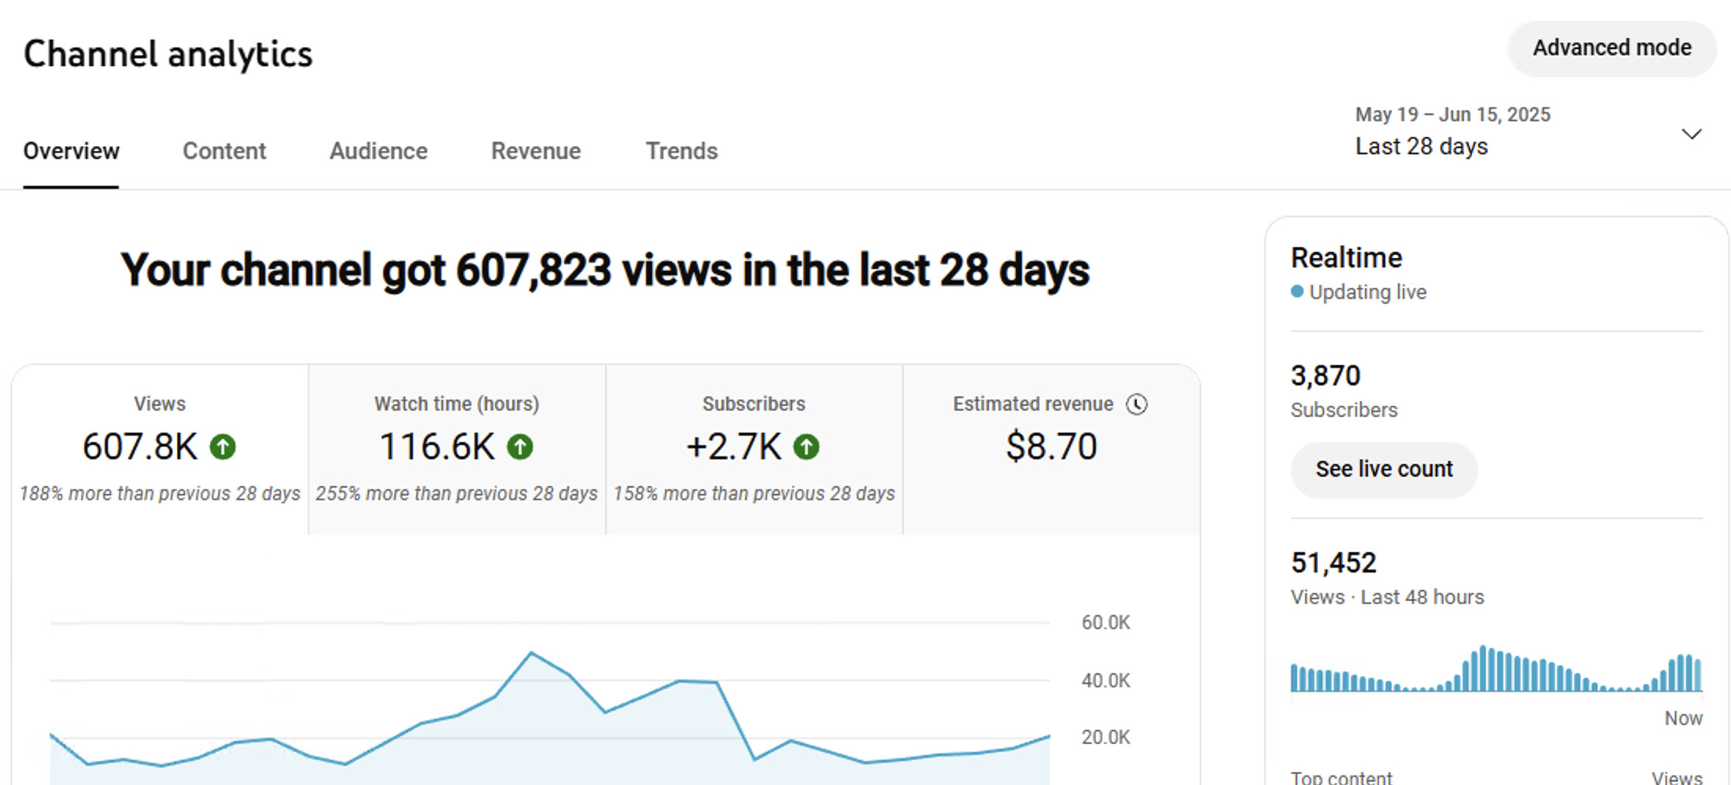Screen dimensions: 1731x785
Task: Select the Trends tab
Action: (681, 151)
